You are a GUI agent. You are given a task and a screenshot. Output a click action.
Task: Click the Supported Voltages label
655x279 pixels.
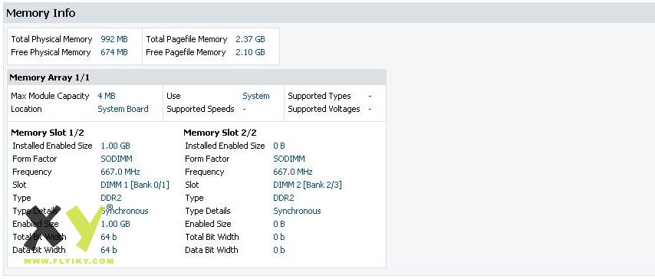[324, 109]
